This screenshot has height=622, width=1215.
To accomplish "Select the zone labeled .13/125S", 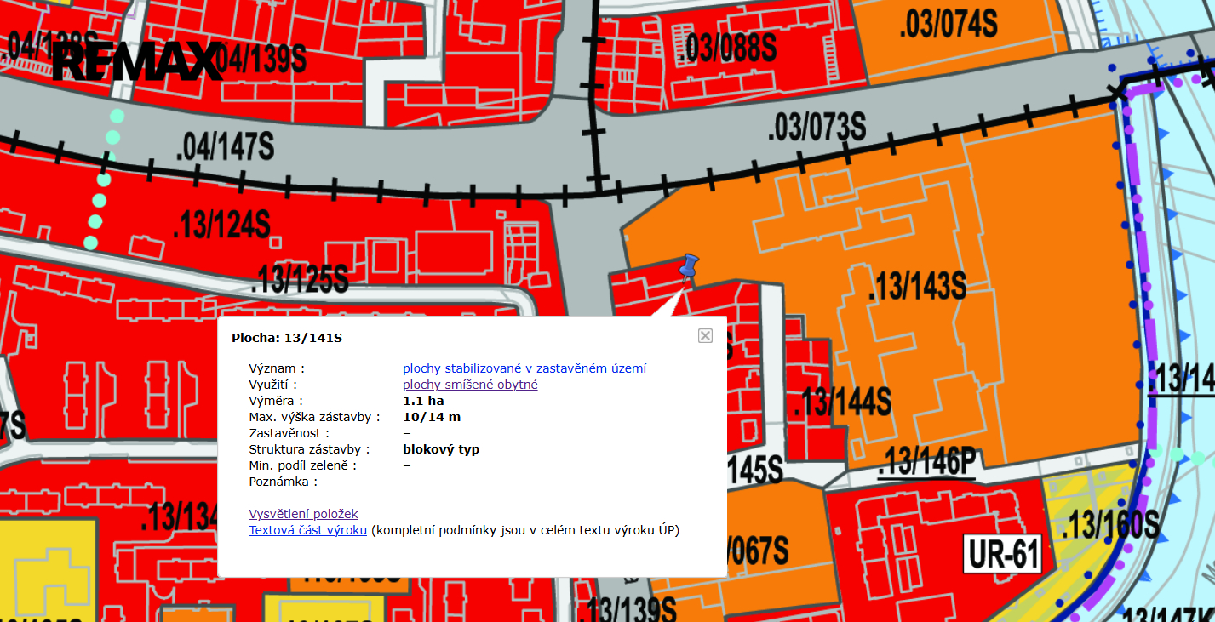I will pos(300,278).
